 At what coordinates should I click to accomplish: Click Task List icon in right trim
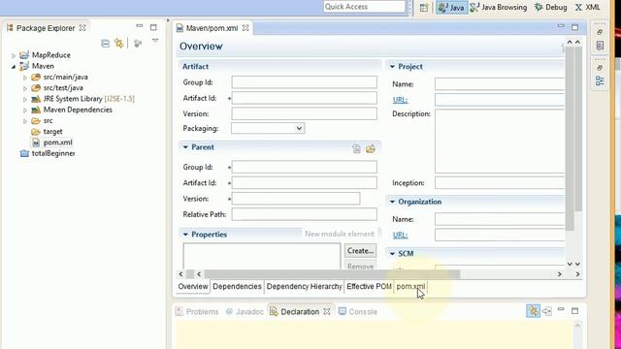600,46
